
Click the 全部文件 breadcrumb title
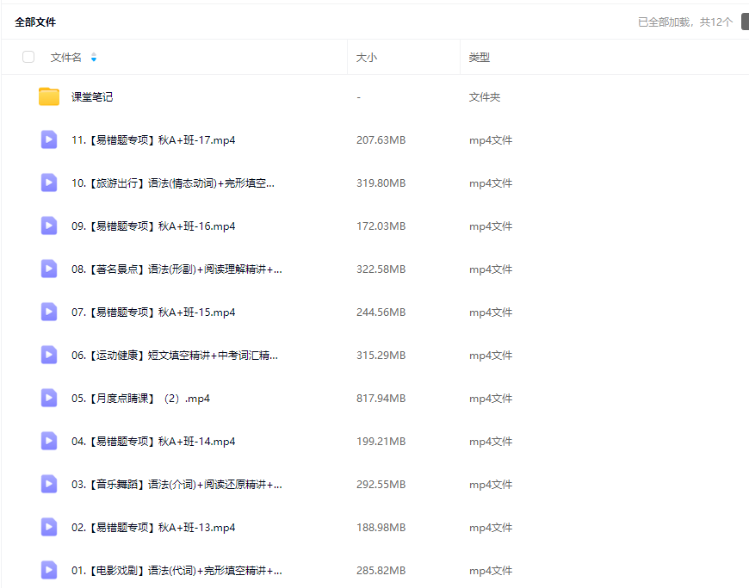pyautogui.click(x=35, y=22)
